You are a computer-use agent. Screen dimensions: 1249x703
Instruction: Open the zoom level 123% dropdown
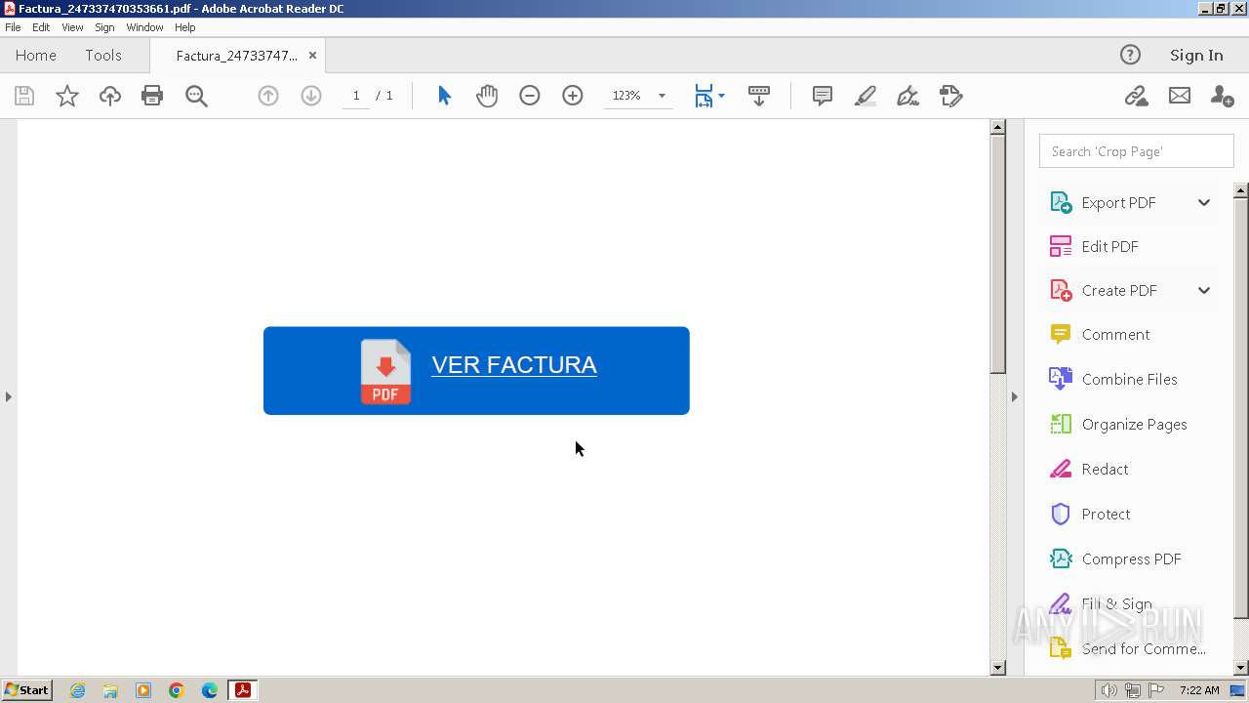(662, 96)
